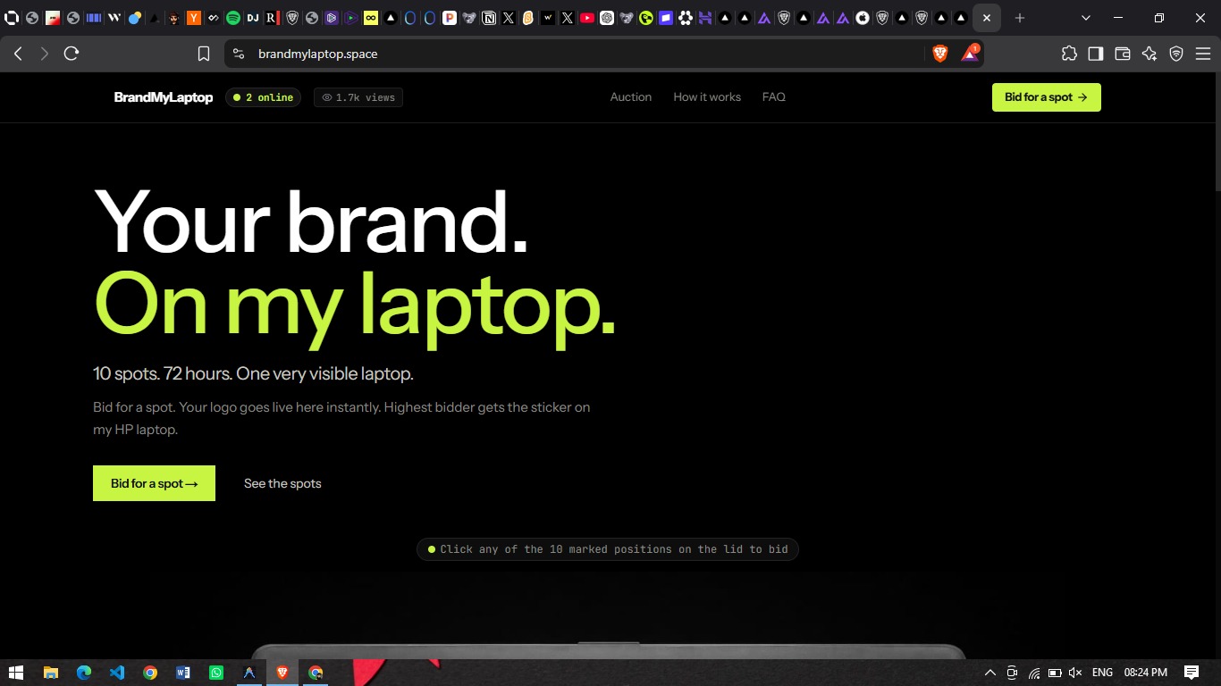Click the Brave Rewards triangle icon

[970, 54]
